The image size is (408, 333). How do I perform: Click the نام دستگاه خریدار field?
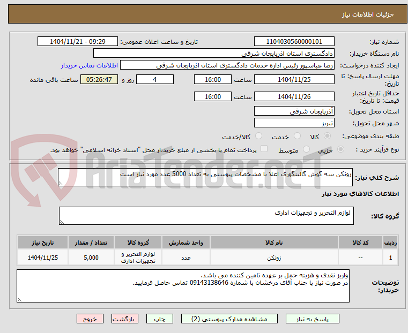(x=213, y=53)
